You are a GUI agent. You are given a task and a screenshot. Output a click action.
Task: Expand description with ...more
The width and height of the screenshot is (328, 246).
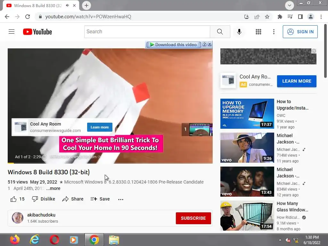[x=53, y=188]
